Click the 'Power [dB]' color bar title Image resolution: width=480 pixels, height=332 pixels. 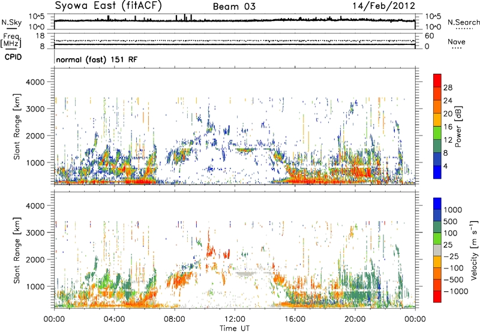458,126
